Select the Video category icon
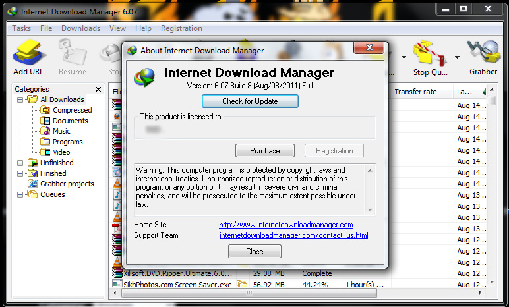 [x=45, y=152]
